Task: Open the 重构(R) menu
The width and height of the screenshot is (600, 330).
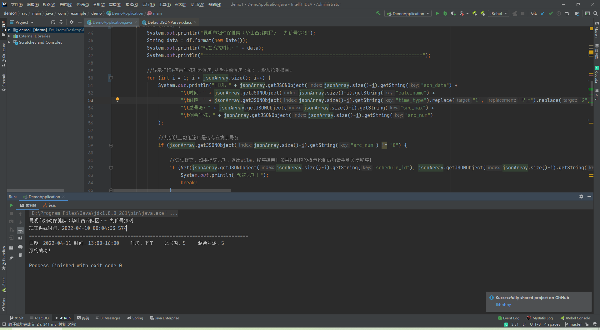Action: (115, 4)
